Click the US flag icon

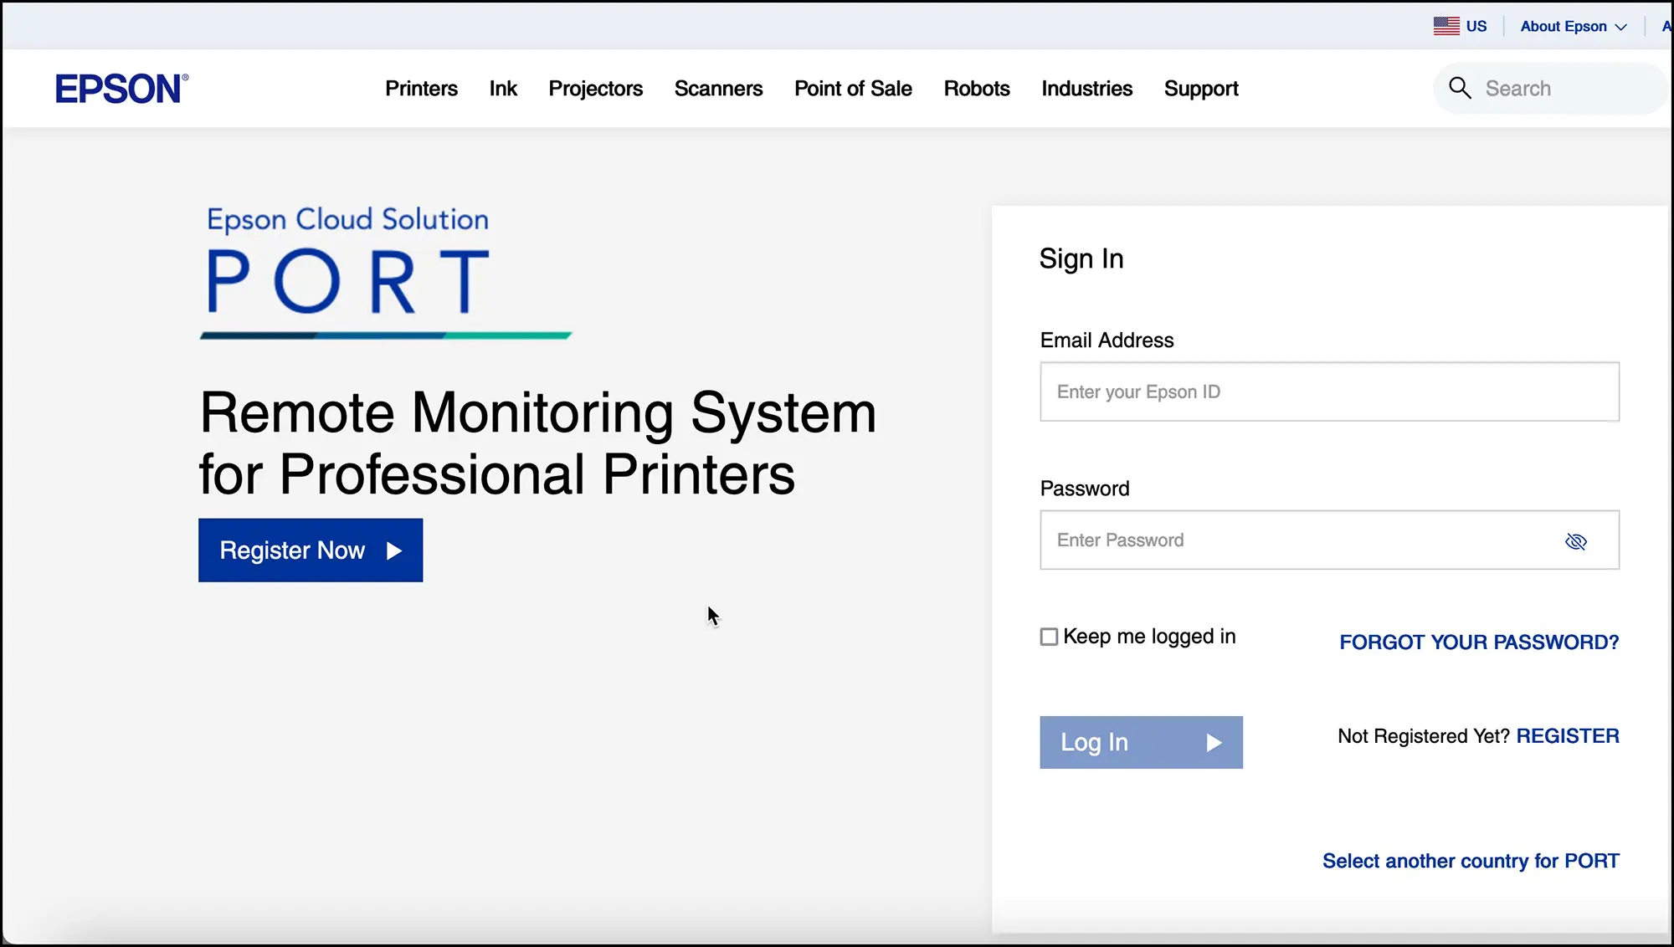coord(1446,26)
